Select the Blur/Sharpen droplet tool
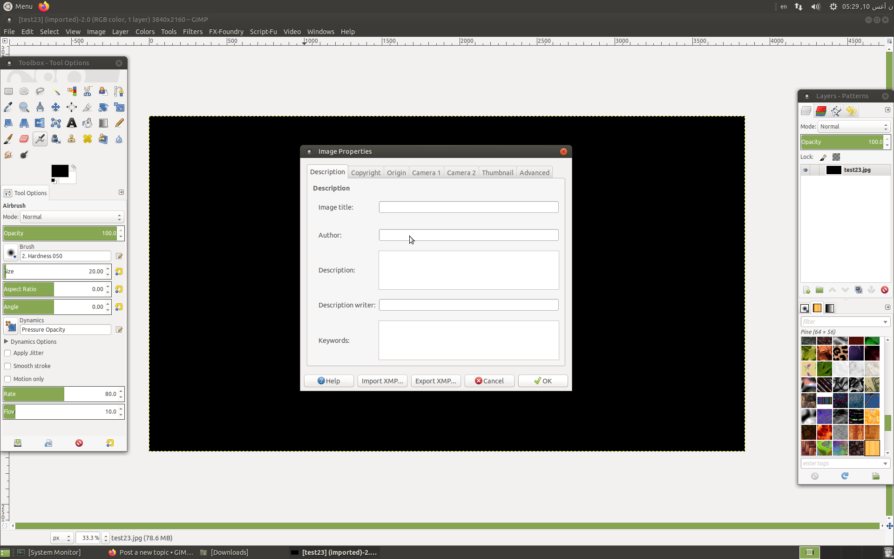The height and width of the screenshot is (559, 894). click(x=119, y=139)
